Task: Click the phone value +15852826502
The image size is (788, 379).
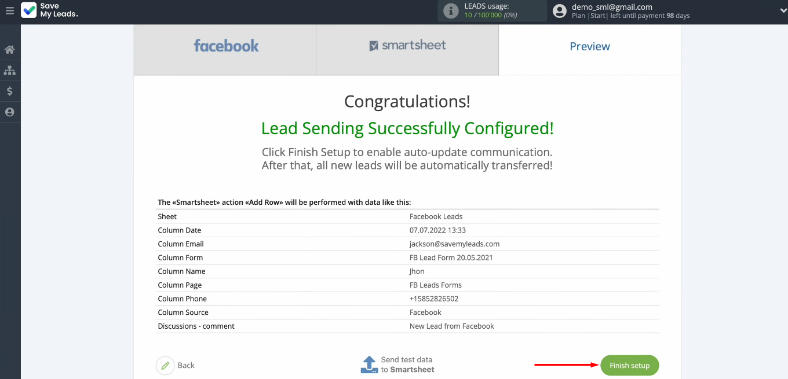Action: [x=433, y=299]
